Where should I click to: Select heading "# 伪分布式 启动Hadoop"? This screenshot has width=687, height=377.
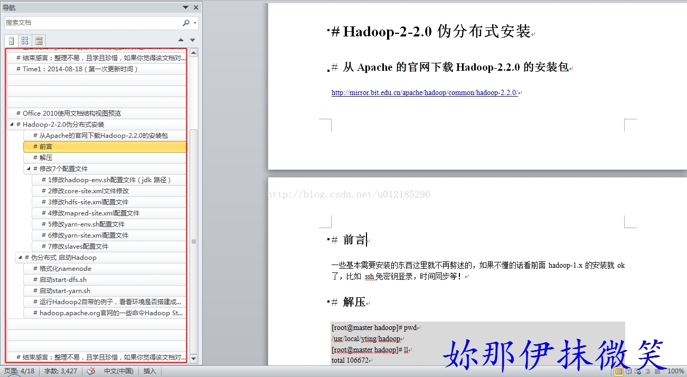coord(101,258)
